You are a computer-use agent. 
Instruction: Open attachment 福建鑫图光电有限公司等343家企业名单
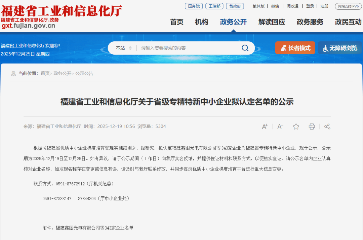click(94, 228)
